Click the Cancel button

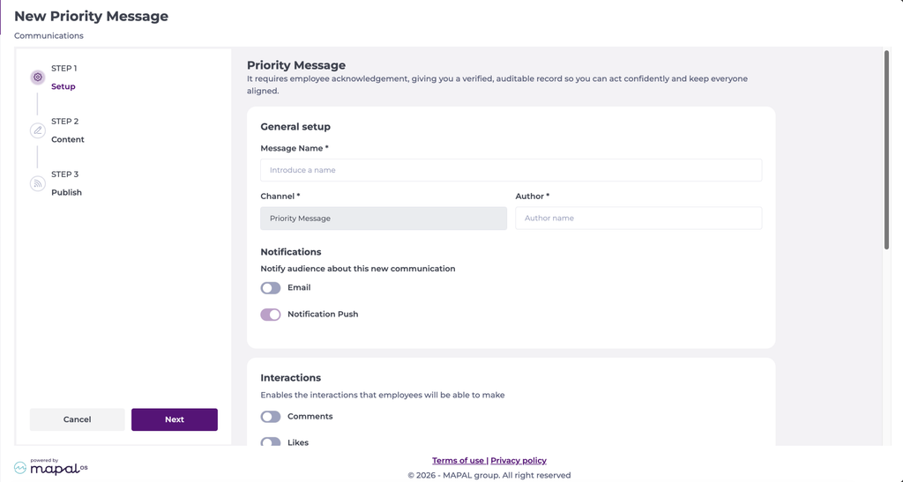coord(78,419)
